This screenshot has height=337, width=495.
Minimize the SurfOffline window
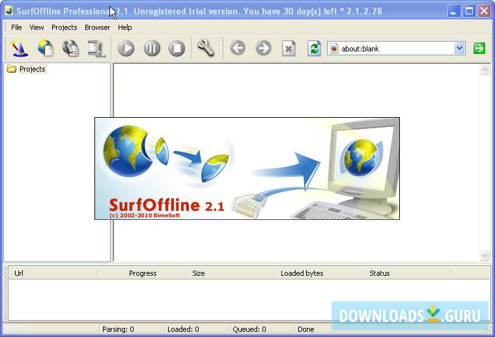click(454, 11)
